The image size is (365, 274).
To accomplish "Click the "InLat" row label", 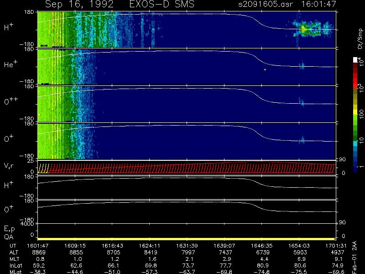I will pos(16,266).
